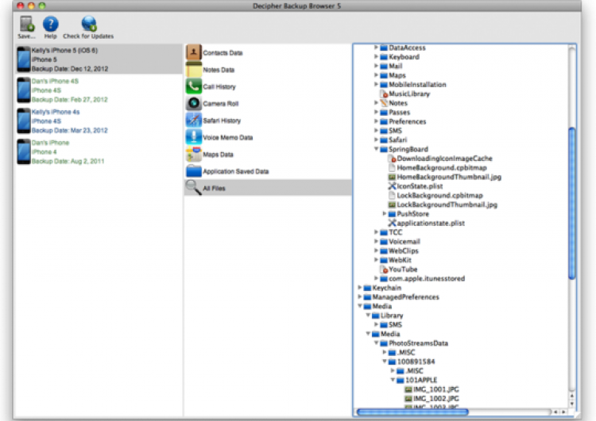This screenshot has width=596, height=421.
Task: Select HomeBackground.cpbitmap file
Action: coord(442,167)
